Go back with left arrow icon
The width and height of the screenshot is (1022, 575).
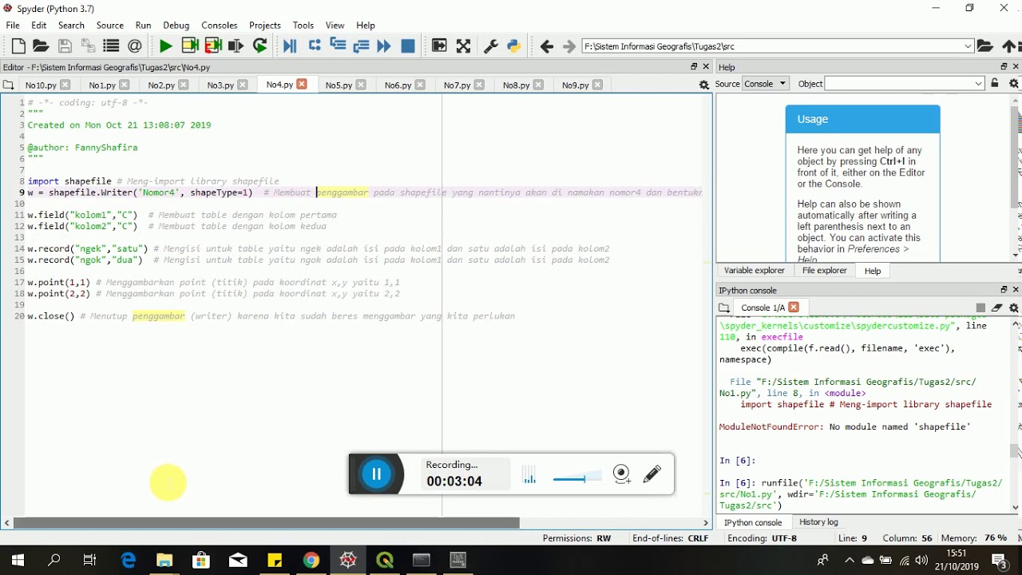(x=546, y=46)
